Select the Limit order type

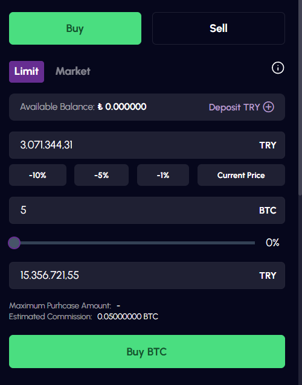[27, 72]
